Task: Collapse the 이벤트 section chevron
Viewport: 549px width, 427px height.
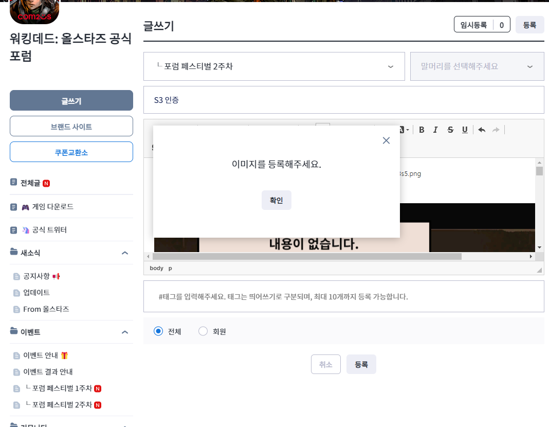Action: [x=124, y=332]
